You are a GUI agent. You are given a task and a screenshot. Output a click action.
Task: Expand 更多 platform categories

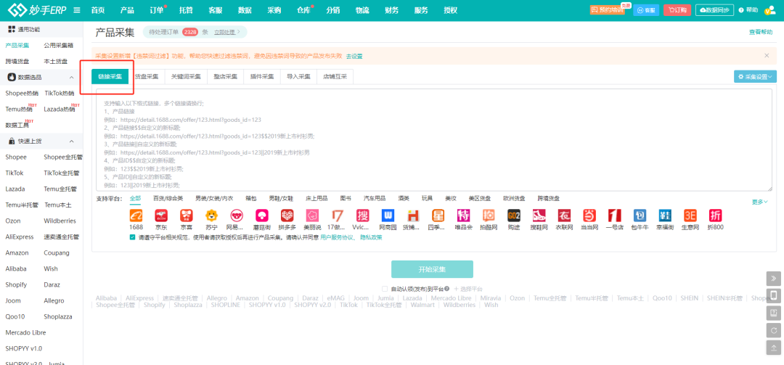point(760,202)
